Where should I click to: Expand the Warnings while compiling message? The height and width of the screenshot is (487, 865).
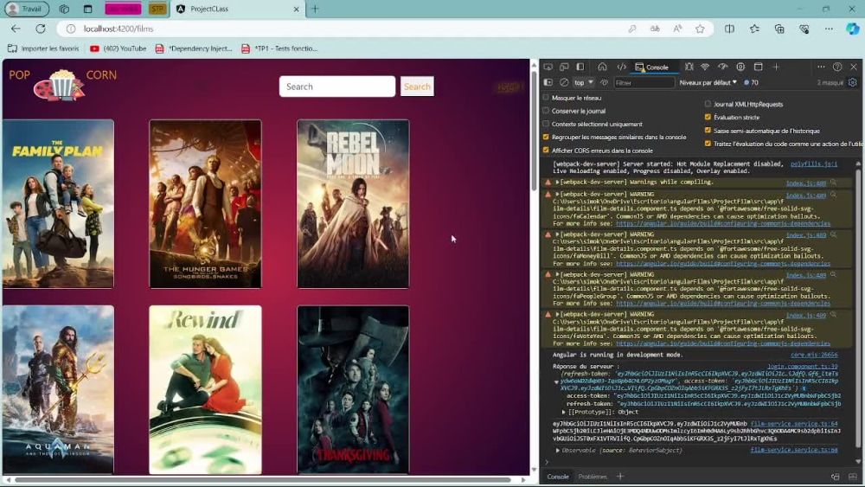click(557, 182)
